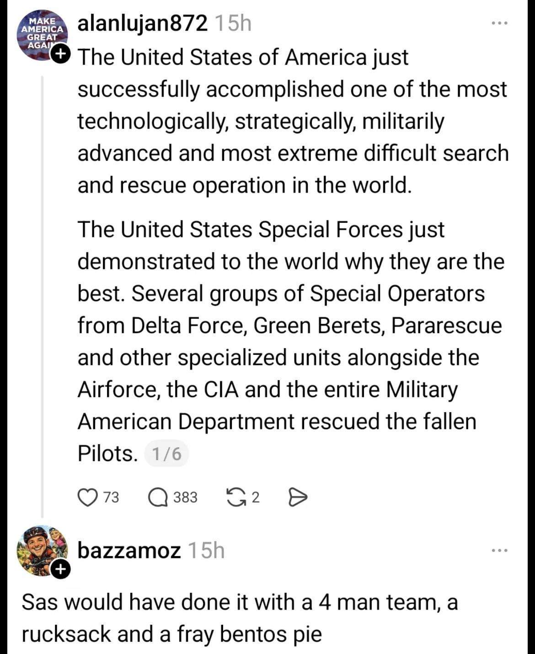Screen dimensions: 535x654
Task: Open the more options menu for bazzamoz's reply
Action: tap(499, 550)
